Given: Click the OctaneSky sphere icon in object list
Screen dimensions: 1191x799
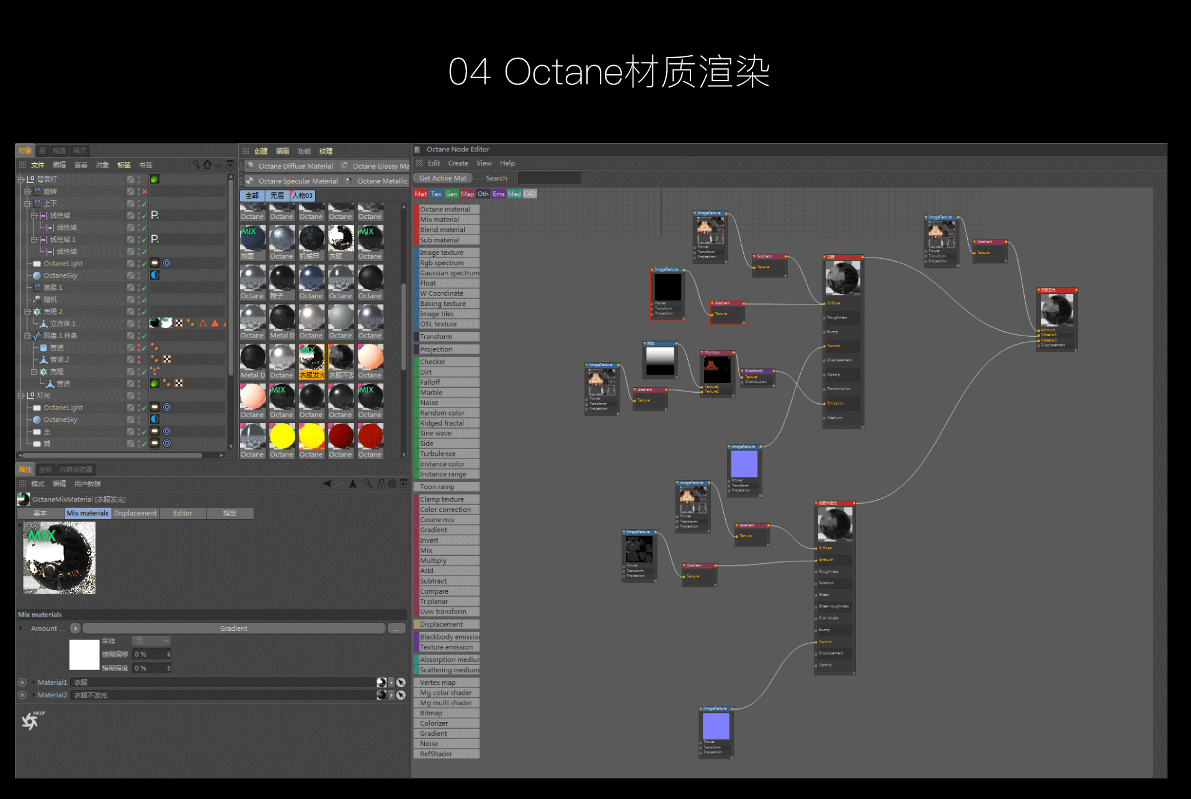Looking at the screenshot, I should [x=37, y=275].
